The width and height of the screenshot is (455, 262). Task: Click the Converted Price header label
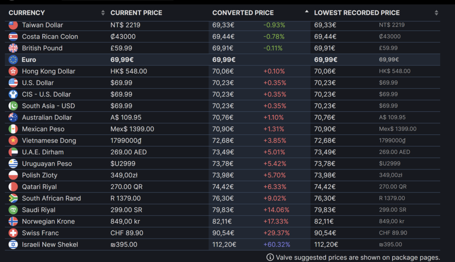point(243,13)
